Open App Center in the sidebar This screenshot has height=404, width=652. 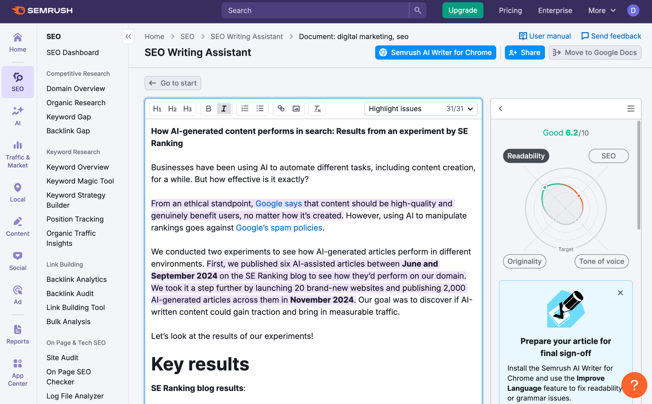point(18,372)
